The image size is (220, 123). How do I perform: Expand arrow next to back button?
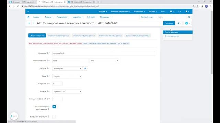(x=33, y=23)
